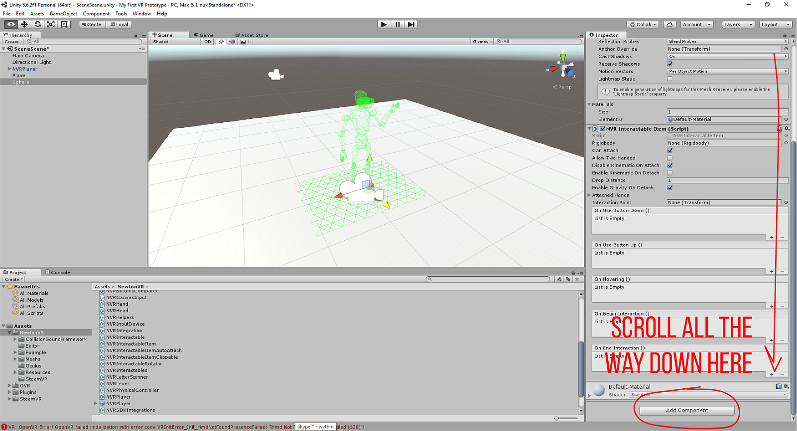Select the Hand (view) tool
The height and width of the screenshot is (431, 797).
pos(10,24)
